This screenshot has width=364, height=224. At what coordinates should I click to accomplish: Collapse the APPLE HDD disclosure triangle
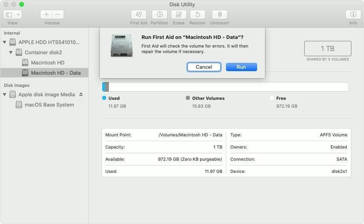pos(5,42)
